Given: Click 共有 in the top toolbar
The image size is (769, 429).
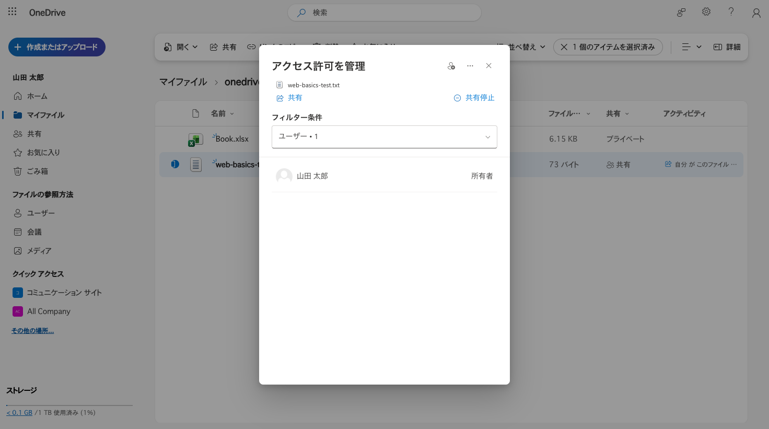Looking at the screenshot, I should 223,47.
